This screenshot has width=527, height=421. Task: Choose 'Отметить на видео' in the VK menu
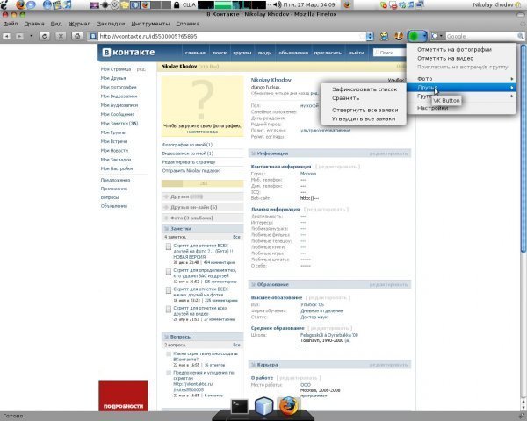pos(445,59)
